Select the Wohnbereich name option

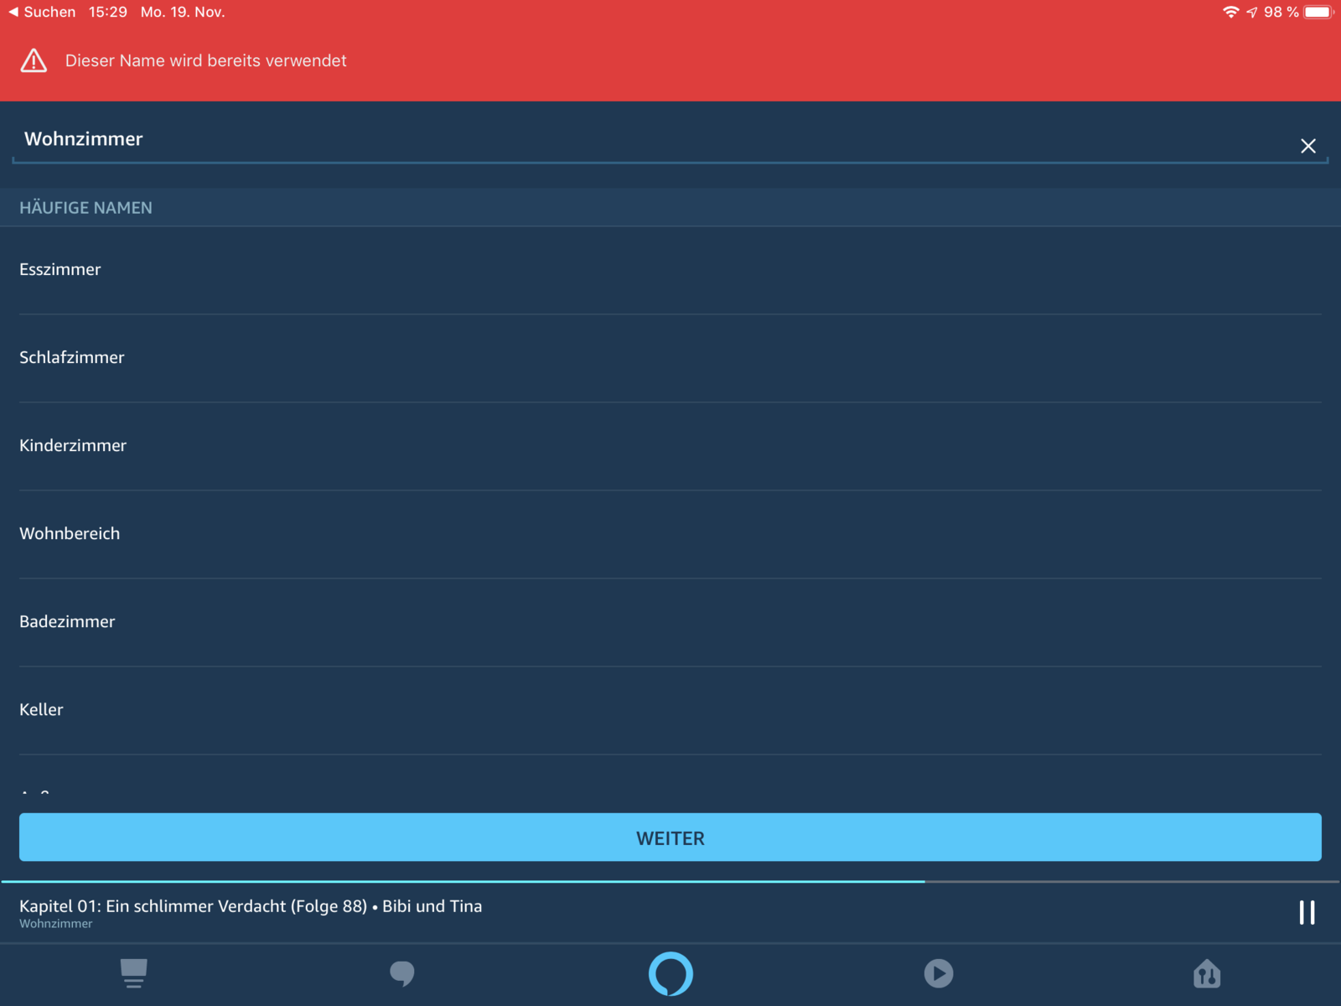670,534
